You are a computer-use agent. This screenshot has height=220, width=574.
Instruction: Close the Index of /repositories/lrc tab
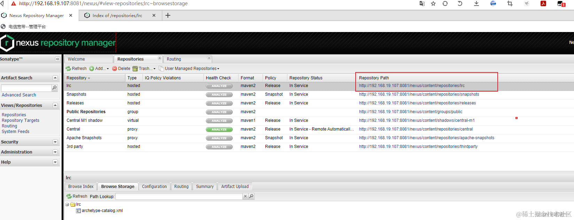coord(154,15)
